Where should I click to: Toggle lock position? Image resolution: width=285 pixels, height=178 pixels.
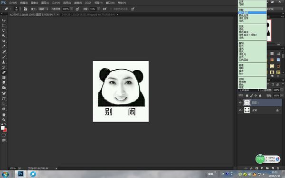tap(256, 95)
